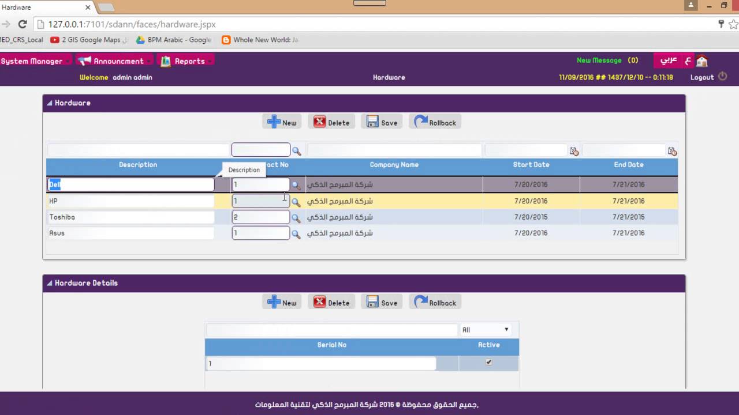
Task: Expand the Reports menu arrow
Action: pos(210,62)
